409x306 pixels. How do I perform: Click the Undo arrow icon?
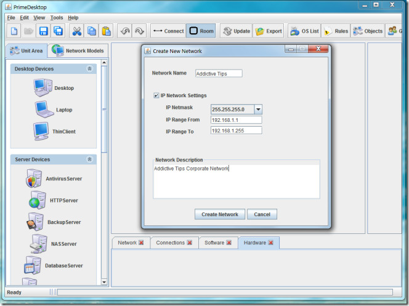click(125, 31)
